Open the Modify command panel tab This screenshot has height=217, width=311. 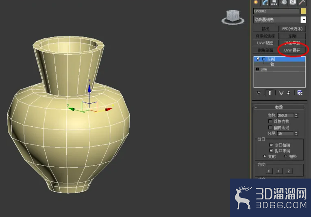click(x=265, y=2)
